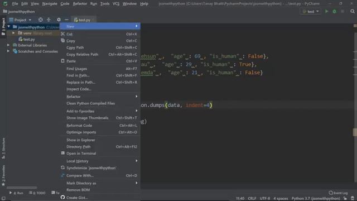Click the tool window quick-access icon at bottom-left corner

coord(3,198)
